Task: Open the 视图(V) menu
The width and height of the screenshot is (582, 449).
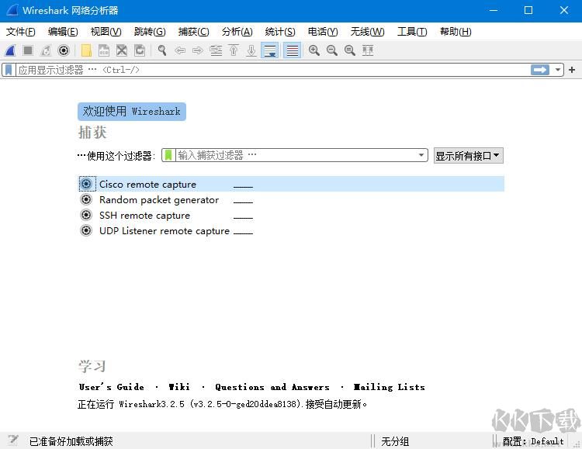Action: [x=106, y=32]
